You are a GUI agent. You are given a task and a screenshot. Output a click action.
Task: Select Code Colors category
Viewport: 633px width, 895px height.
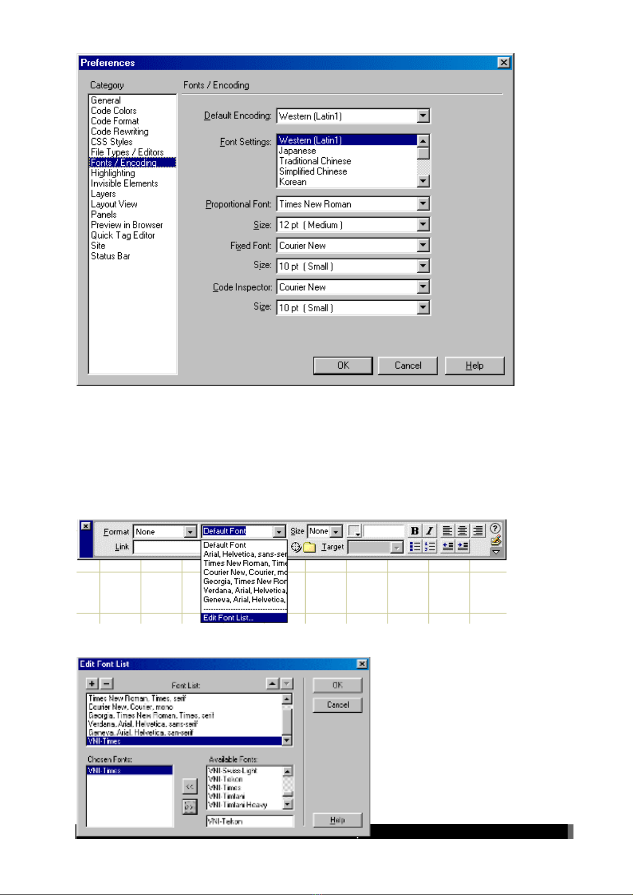point(114,110)
